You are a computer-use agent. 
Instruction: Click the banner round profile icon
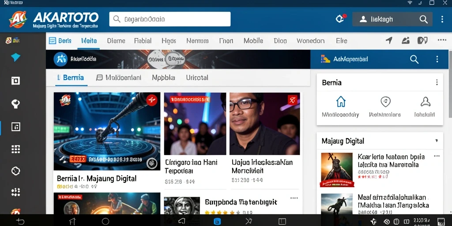pos(60,59)
